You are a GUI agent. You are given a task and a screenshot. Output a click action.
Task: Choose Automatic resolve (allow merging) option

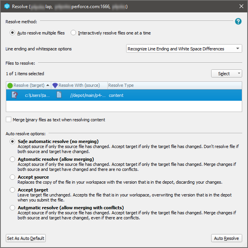pyautogui.click(x=13, y=159)
